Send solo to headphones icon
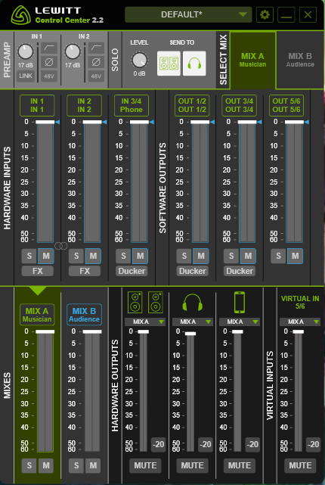 tap(194, 64)
